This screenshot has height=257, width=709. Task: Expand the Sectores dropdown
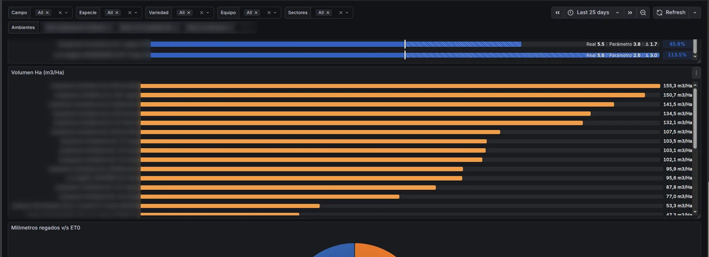(347, 13)
